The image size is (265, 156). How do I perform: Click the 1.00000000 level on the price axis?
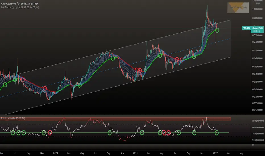click(257, 9)
